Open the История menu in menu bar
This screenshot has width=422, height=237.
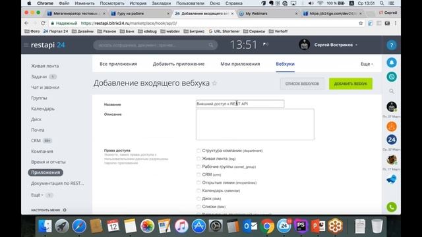[x=138, y=3]
